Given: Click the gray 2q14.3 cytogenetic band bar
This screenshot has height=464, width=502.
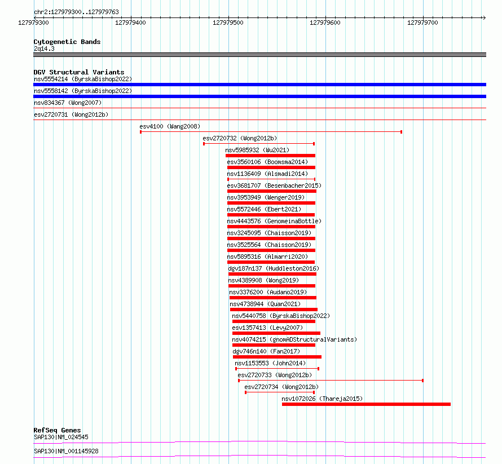Looking at the screenshot, I should pyautogui.click(x=259, y=55).
